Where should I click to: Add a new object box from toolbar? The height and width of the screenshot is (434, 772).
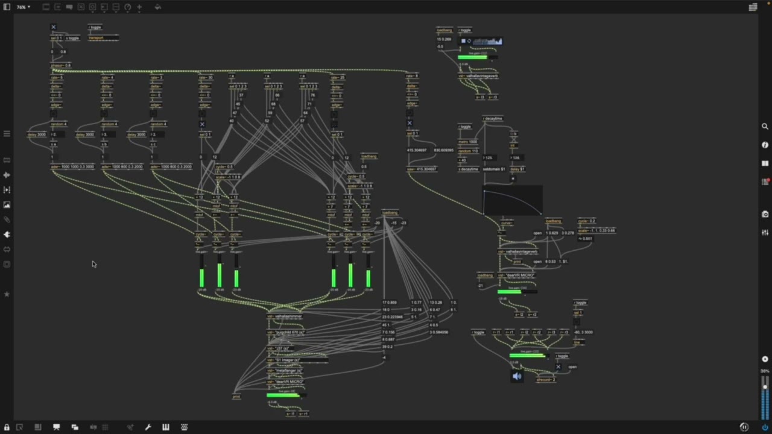[46, 7]
